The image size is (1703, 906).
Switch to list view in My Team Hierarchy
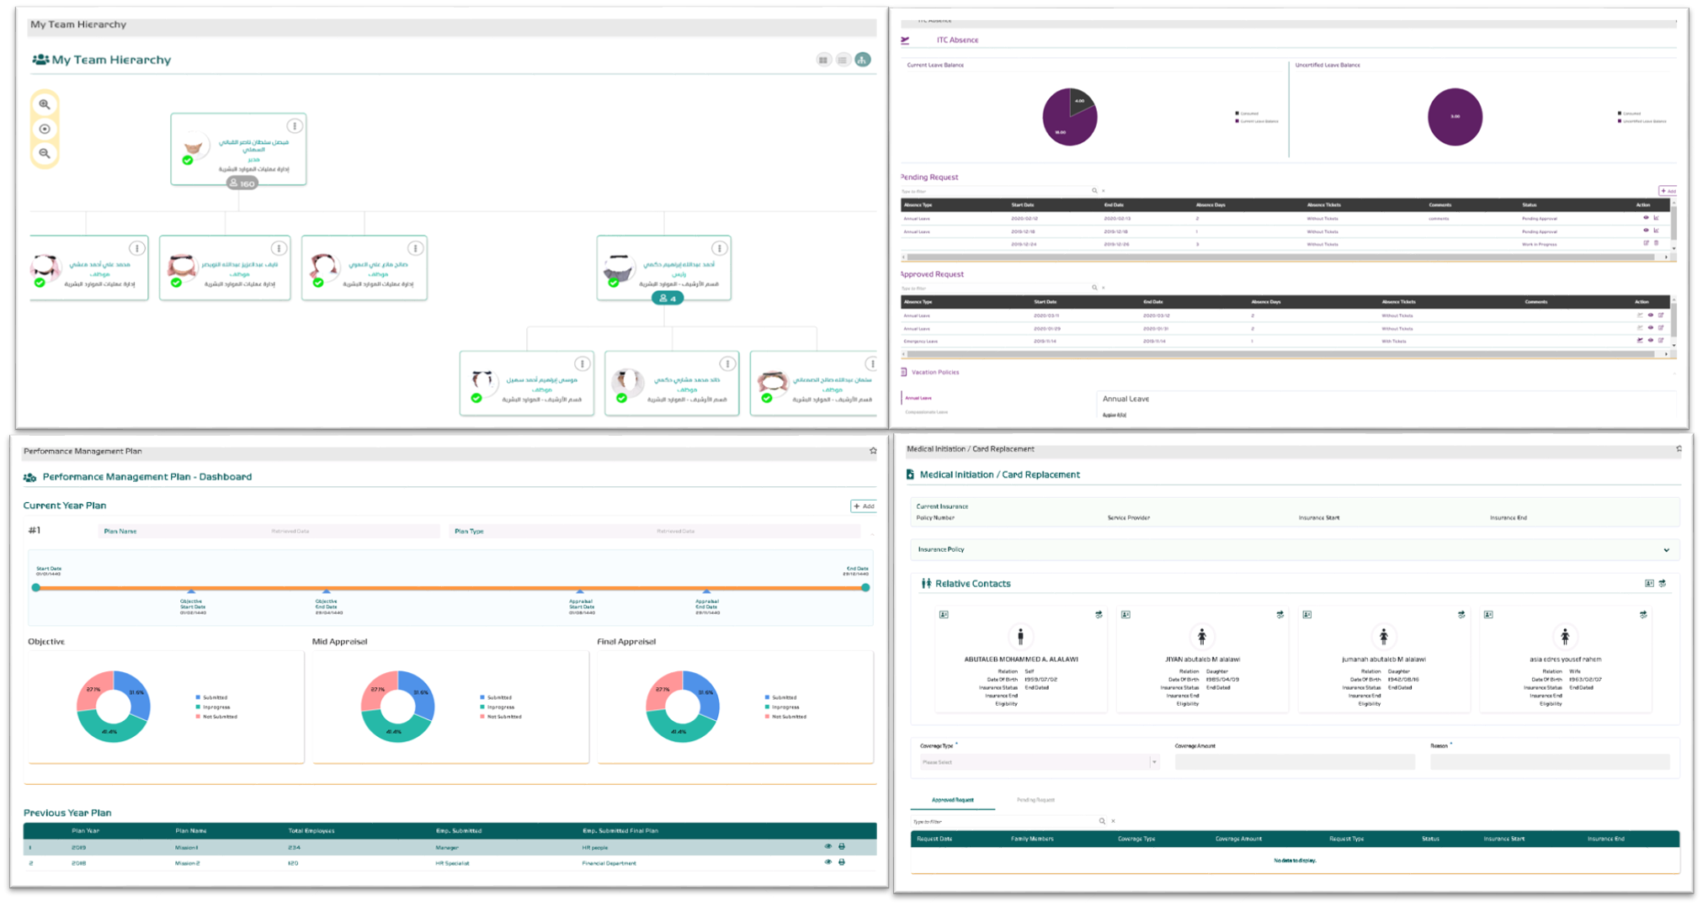click(x=844, y=60)
